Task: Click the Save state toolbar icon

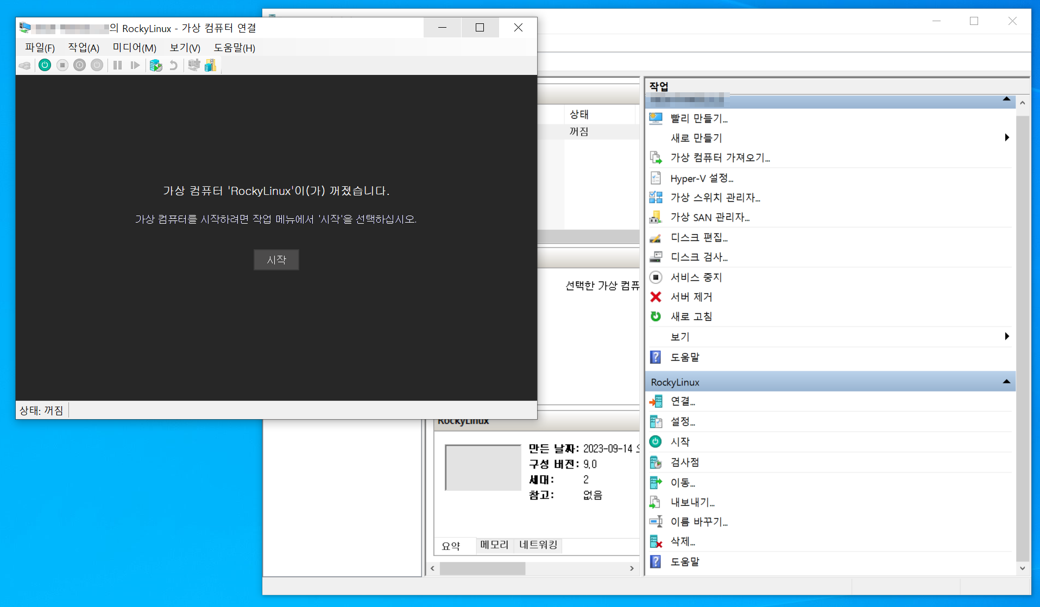Action: [97, 66]
